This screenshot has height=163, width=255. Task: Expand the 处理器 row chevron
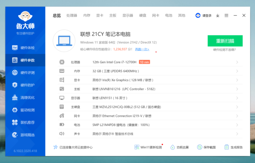(x=237, y=62)
